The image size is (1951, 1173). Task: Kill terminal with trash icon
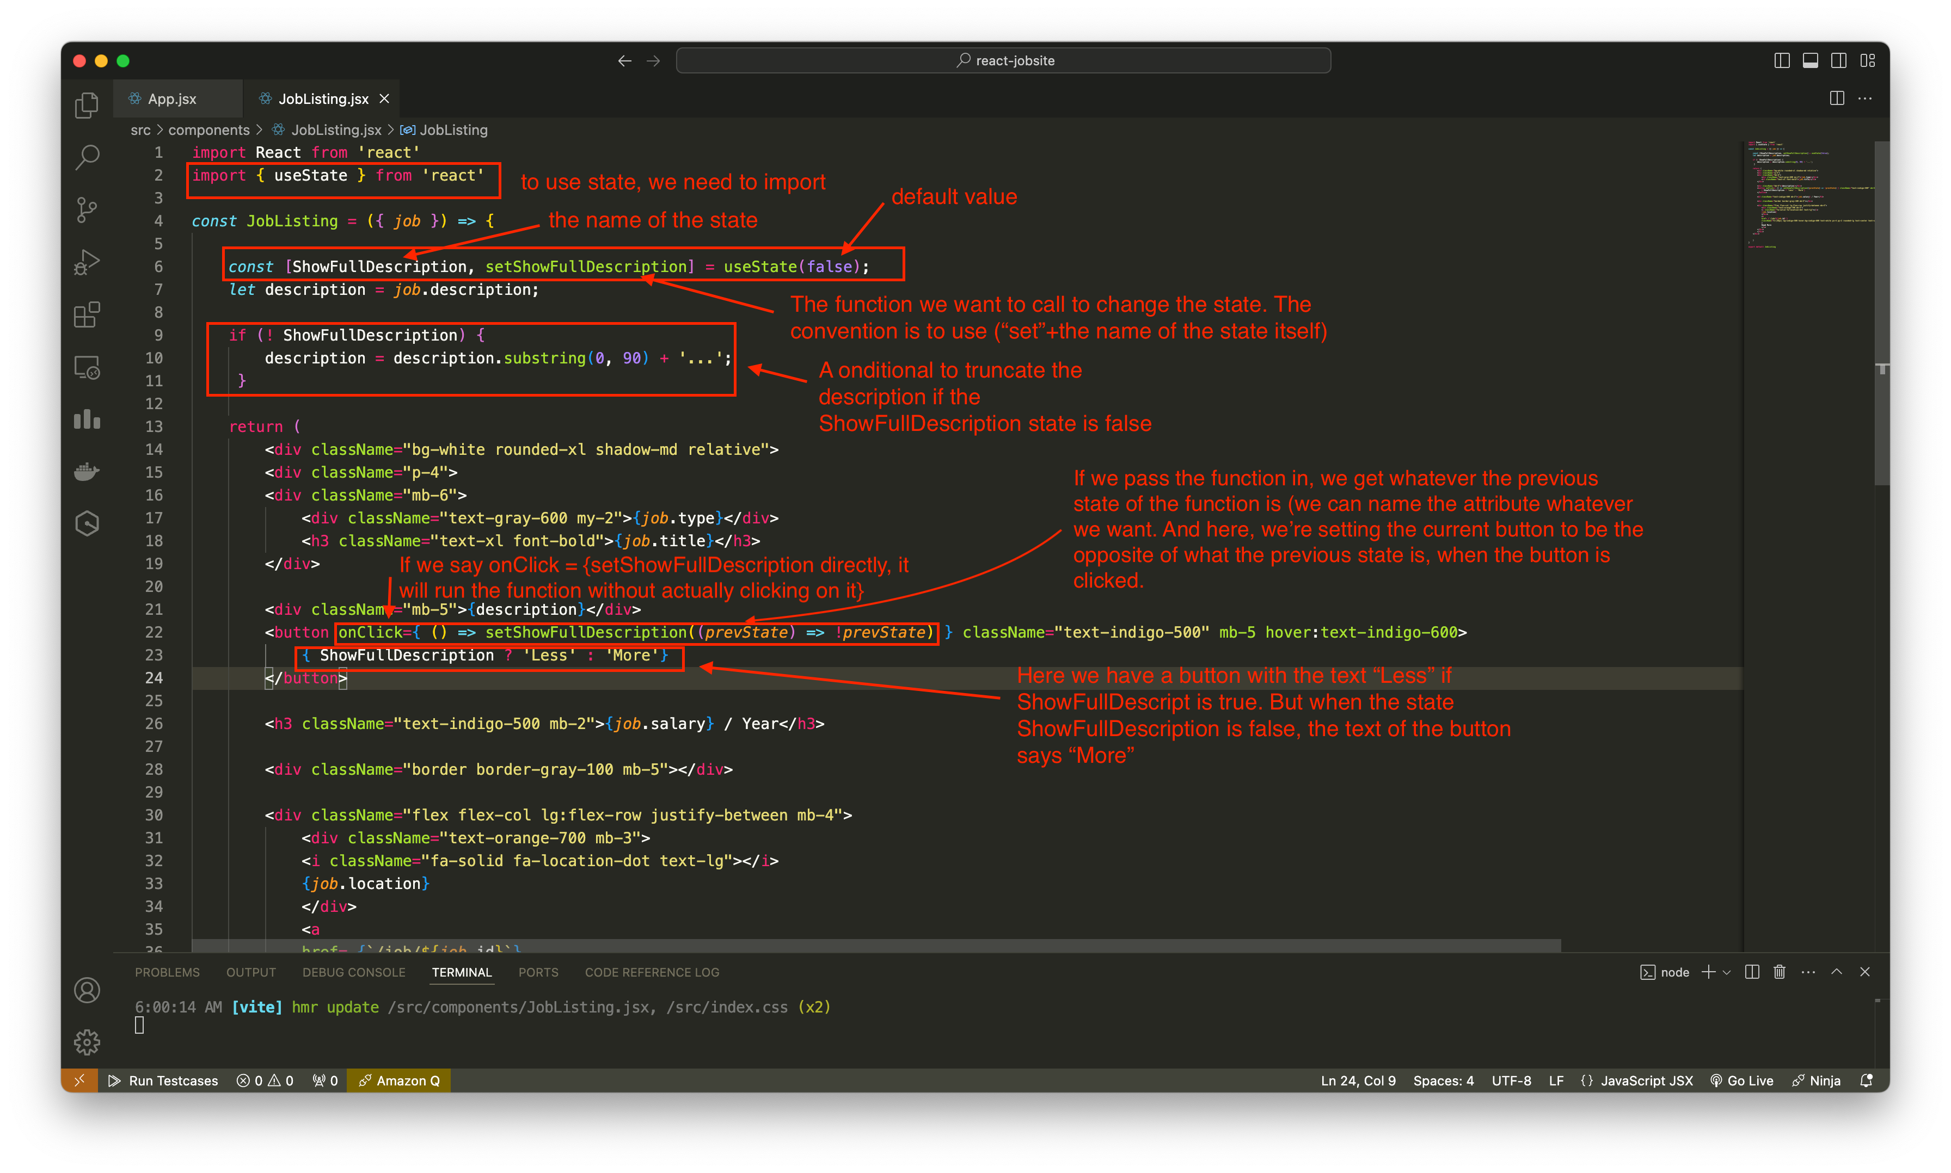1780,972
